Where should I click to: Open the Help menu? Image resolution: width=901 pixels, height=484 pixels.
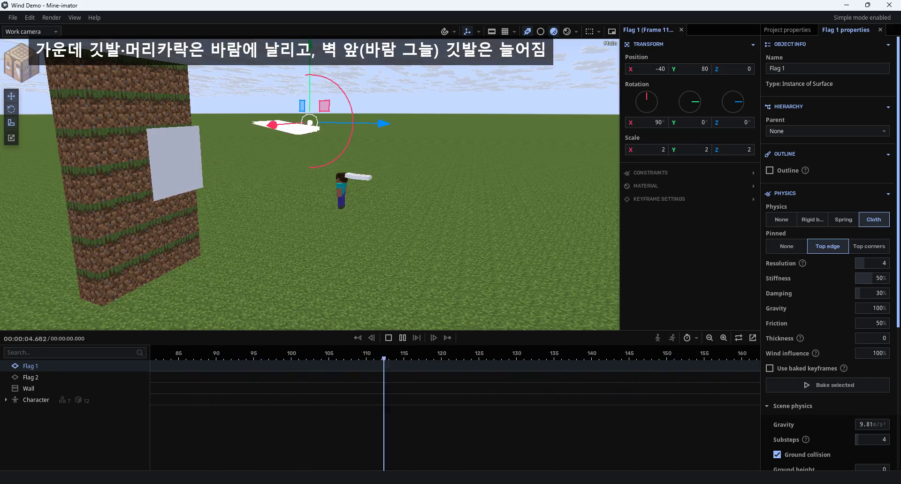point(94,17)
